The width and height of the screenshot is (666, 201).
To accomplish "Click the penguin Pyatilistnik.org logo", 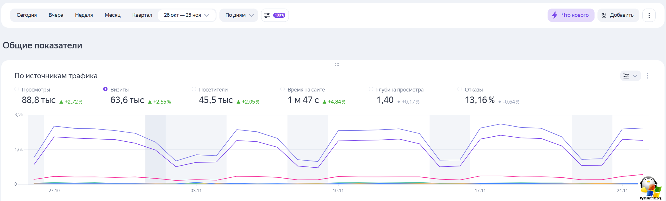I will pos(650,188).
